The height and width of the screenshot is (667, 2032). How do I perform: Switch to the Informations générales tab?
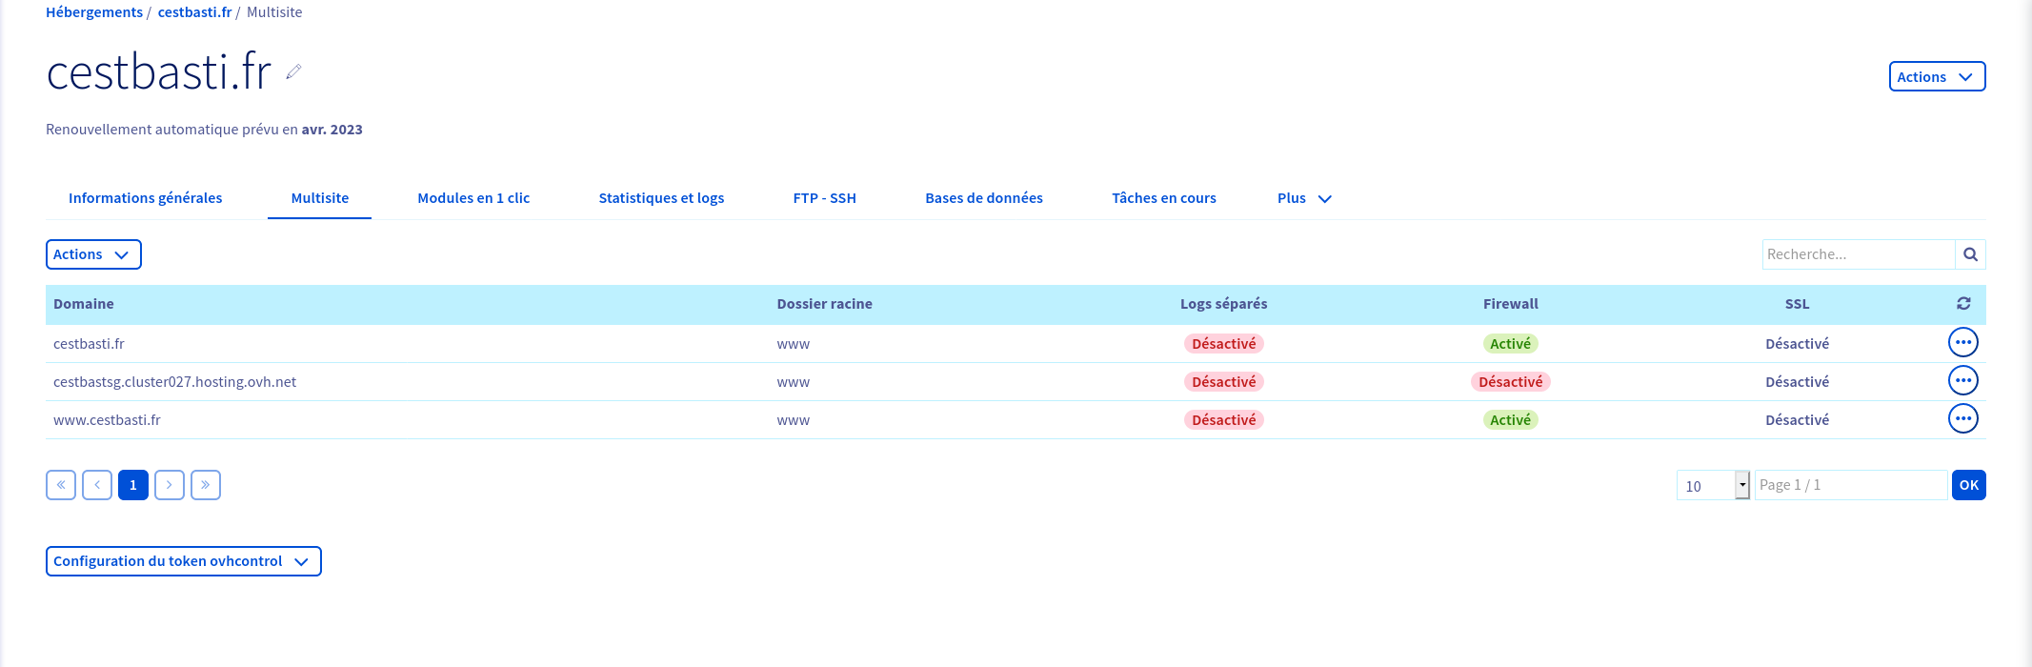coord(145,198)
